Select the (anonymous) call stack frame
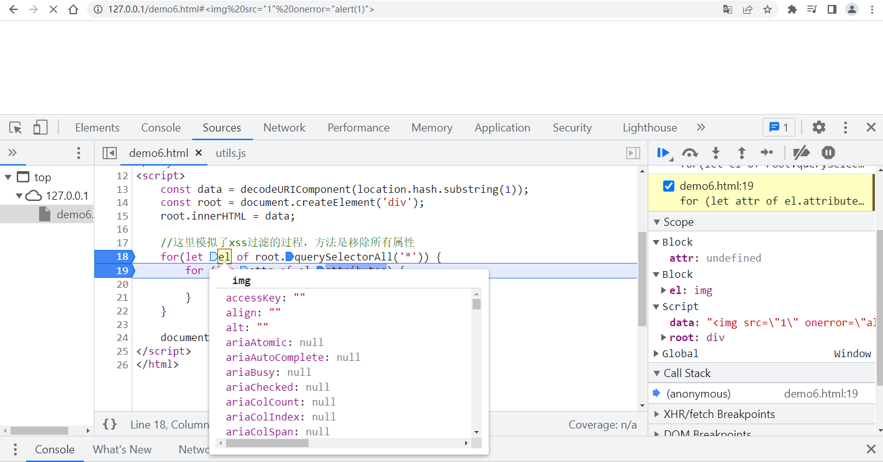883x462 pixels. (761, 394)
